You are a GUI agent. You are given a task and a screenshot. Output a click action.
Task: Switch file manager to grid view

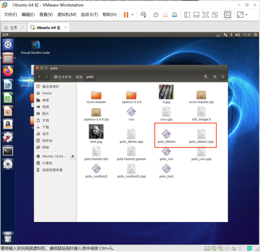(x=222, y=77)
